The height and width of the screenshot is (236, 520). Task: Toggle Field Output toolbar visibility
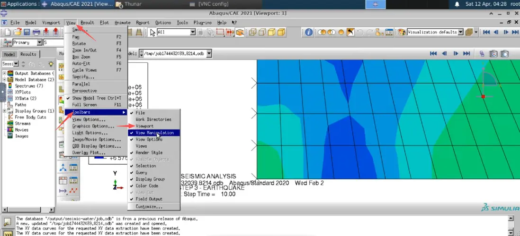pyautogui.click(x=149, y=199)
